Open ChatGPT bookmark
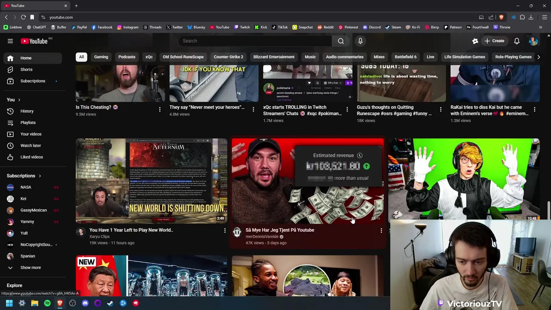Viewport: 551px width, 310px height. [36, 27]
